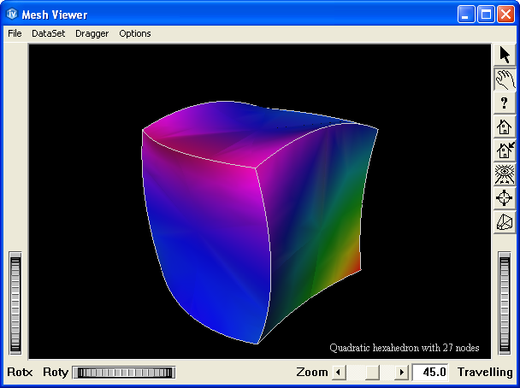Viewport: 520px width, 388px height.
Task: Click the Zoom slider left arrow
Action: (x=338, y=373)
